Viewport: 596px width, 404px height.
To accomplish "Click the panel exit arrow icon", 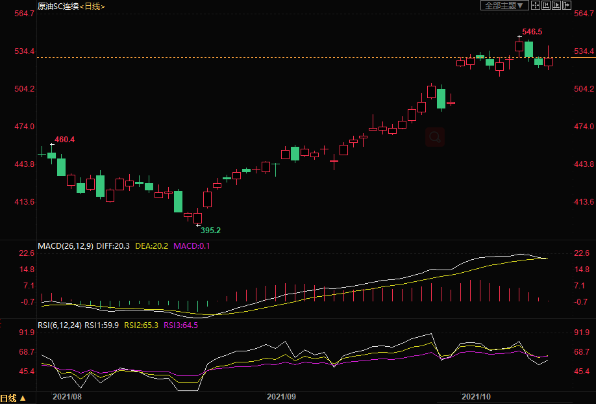I will 567,5.
